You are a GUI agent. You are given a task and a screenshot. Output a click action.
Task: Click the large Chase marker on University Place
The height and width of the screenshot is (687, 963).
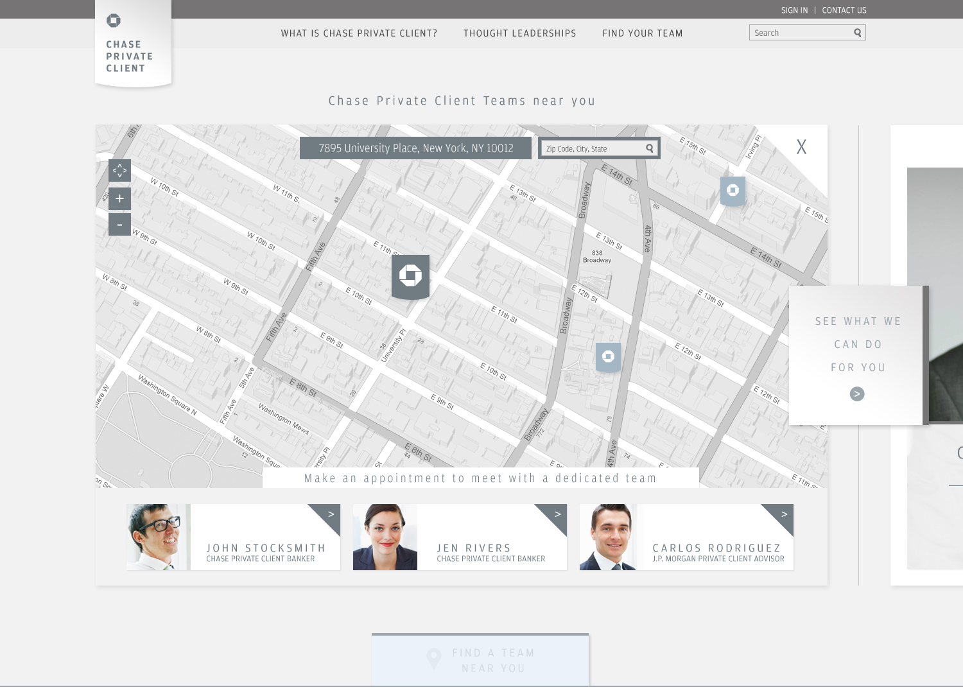point(411,276)
